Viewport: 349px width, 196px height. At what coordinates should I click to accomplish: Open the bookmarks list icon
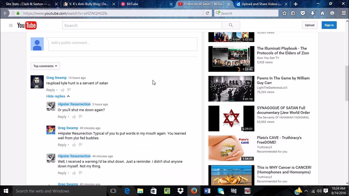pos(293,13)
